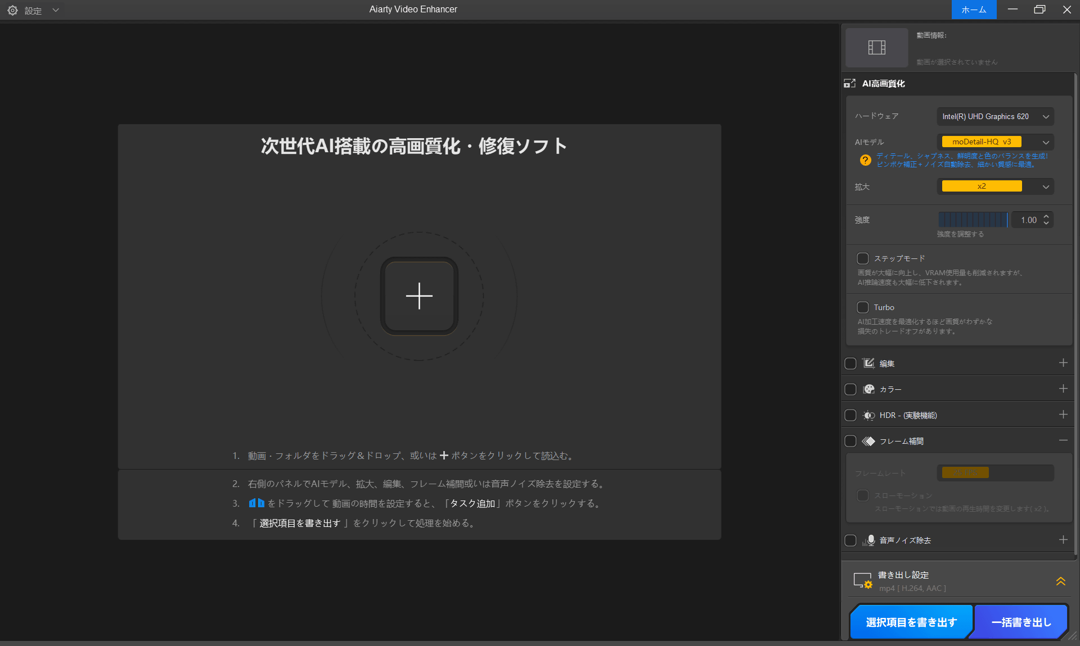Screen dimensions: 1080x646
Task: Expand export settings with double-chevron icon
Action: tap(1060, 581)
